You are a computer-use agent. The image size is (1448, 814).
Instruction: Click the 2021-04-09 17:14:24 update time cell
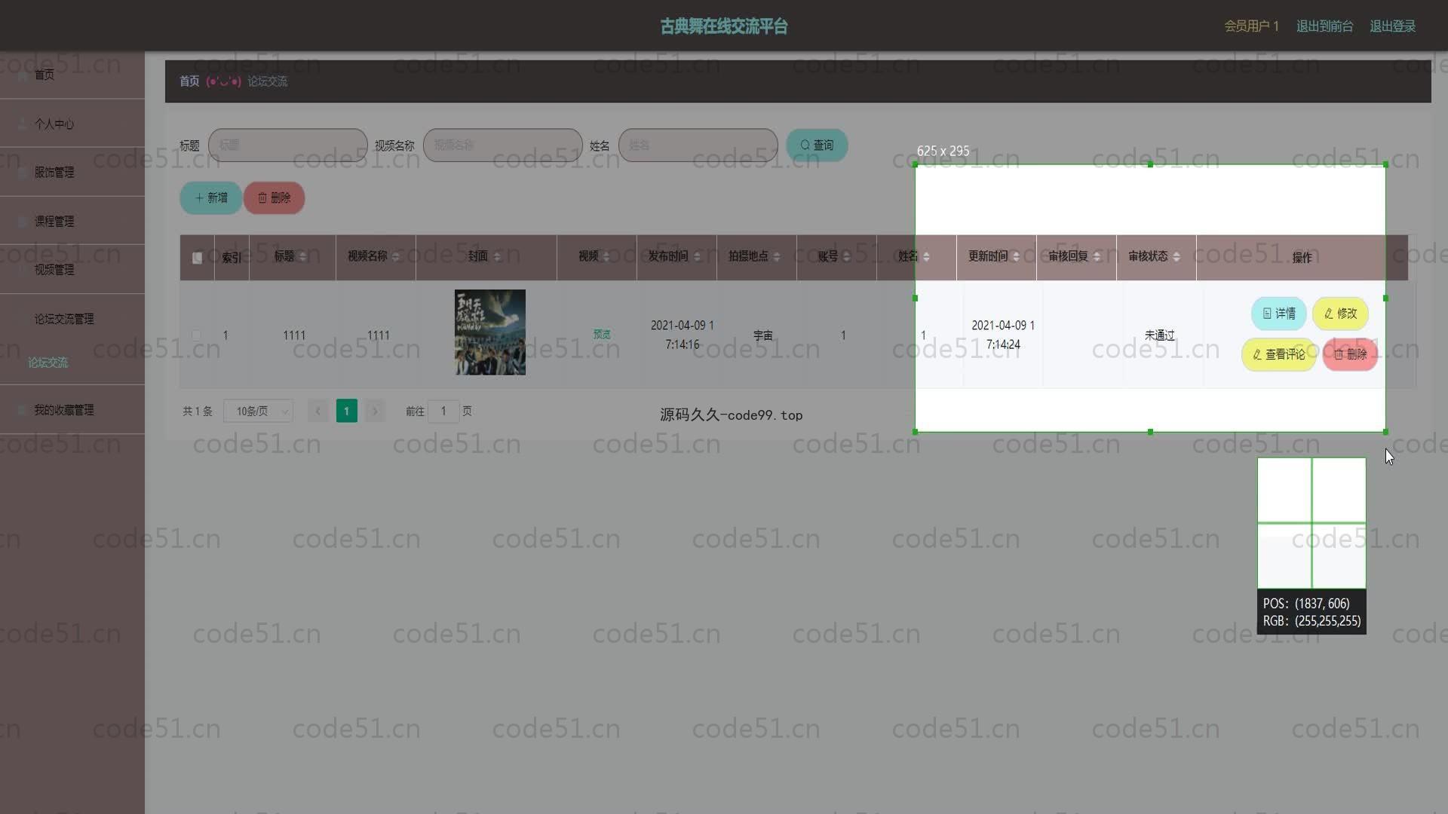coord(1003,335)
